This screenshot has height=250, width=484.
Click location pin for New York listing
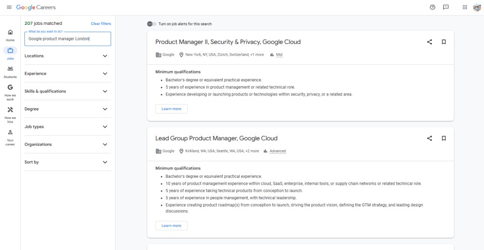click(x=181, y=55)
